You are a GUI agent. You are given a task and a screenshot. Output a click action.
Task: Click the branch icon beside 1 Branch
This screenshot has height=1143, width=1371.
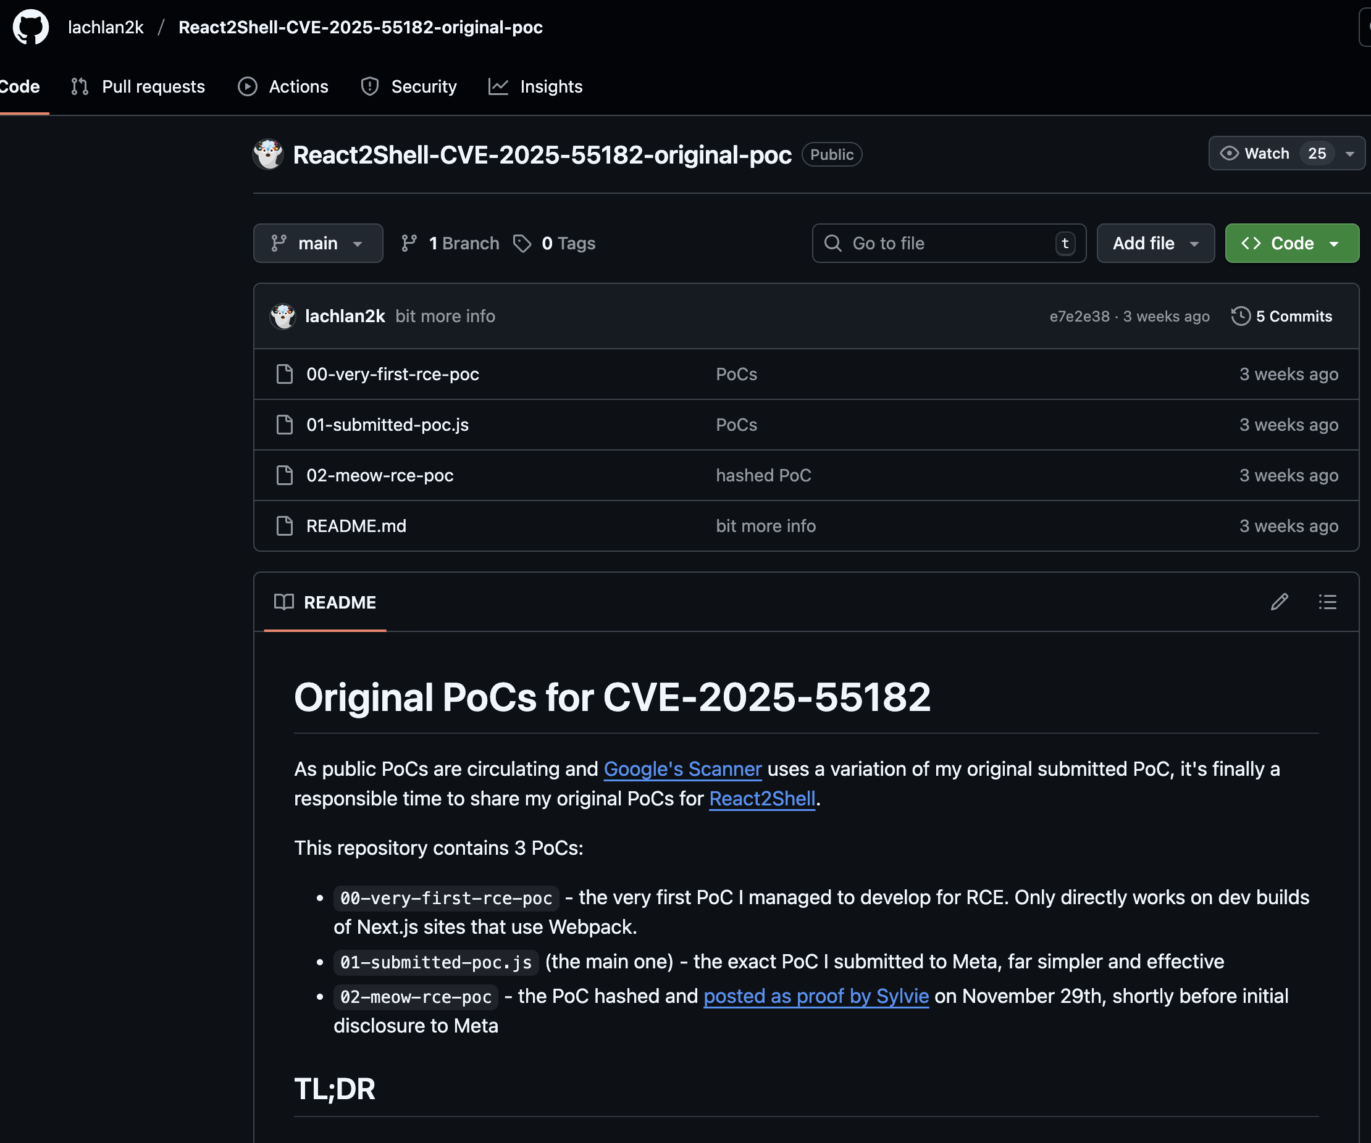pyautogui.click(x=409, y=243)
